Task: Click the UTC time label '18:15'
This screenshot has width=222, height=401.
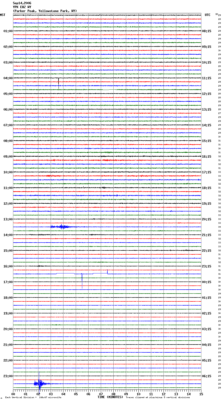Action: pyautogui.click(x=207, y=188)
